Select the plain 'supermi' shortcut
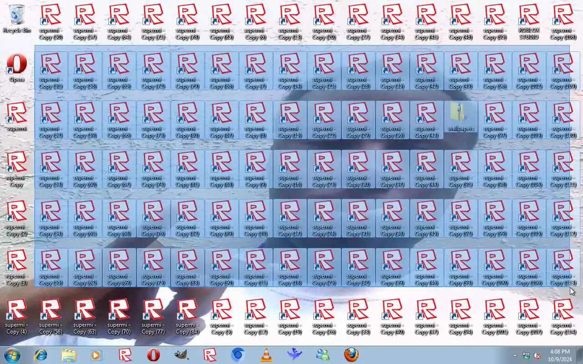 click(17, 117)
